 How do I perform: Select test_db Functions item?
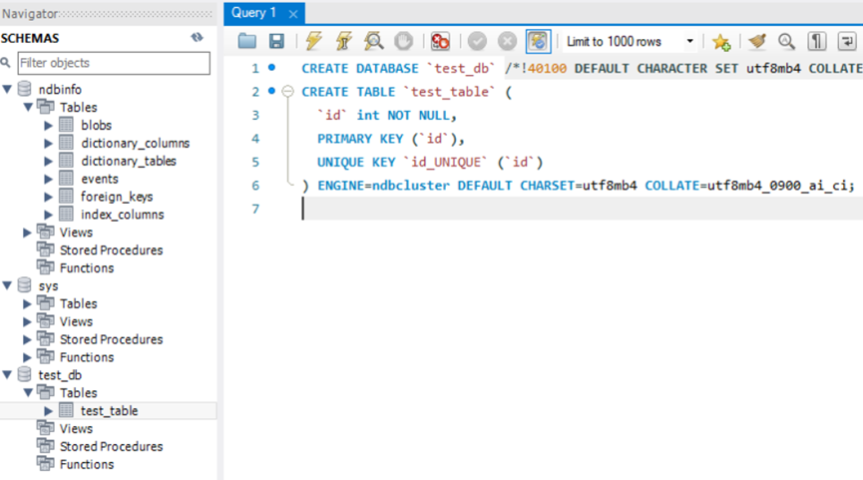click(x=87, y=464)
